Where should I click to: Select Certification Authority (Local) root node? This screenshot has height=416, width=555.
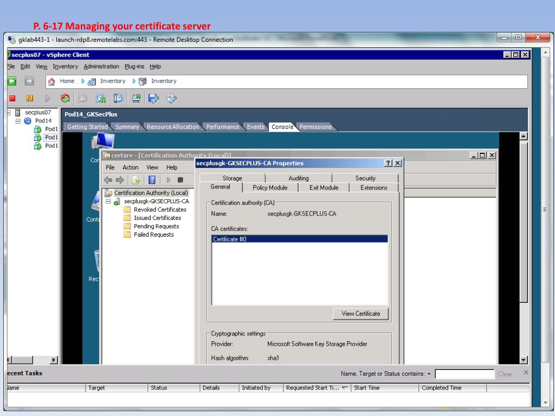151,193
